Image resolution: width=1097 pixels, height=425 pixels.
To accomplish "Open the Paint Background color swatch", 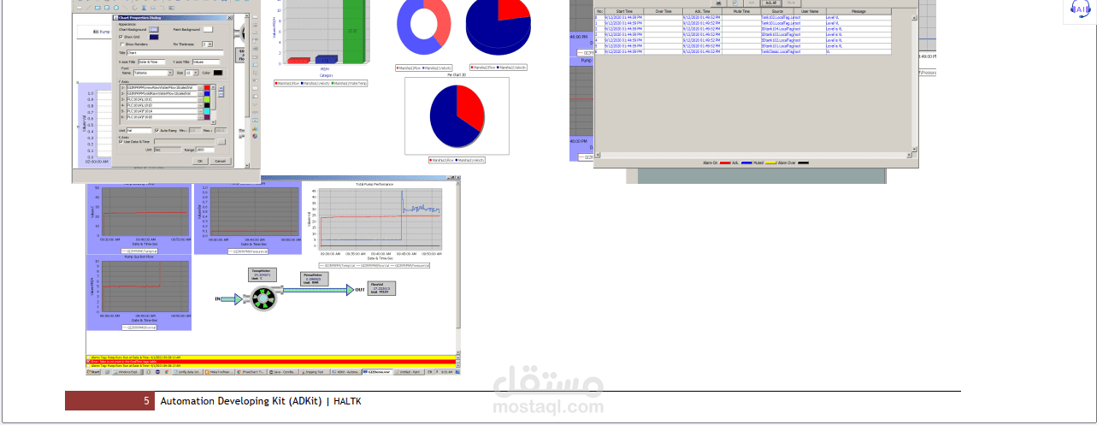I will 208,29.
